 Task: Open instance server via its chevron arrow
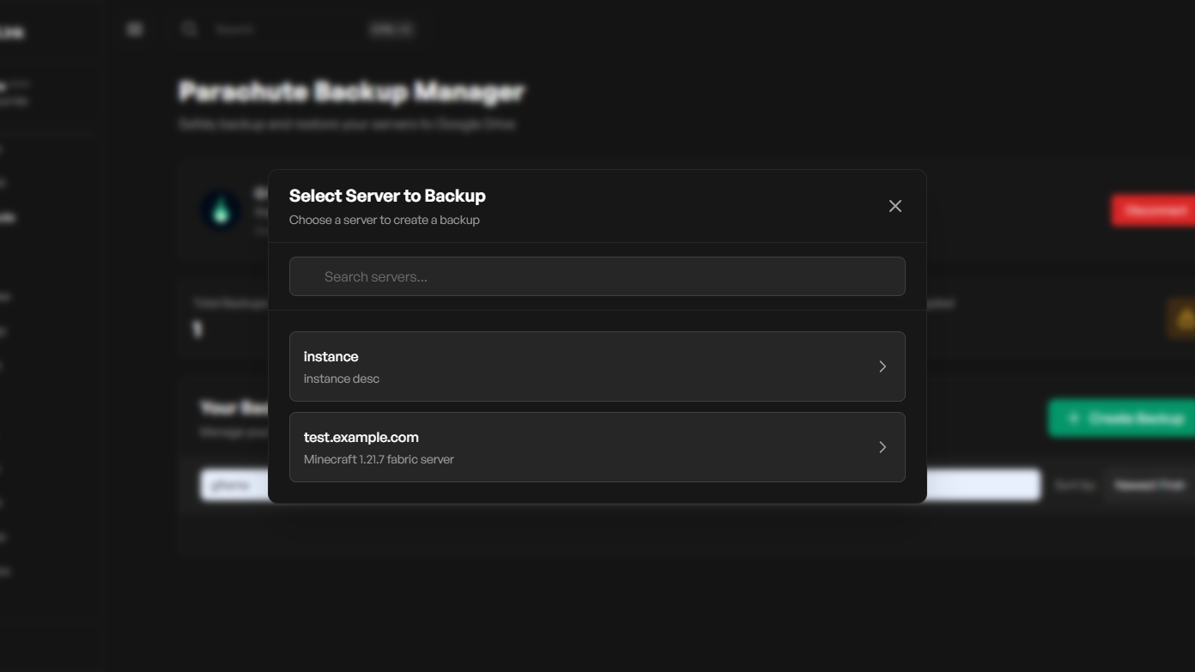882,366
